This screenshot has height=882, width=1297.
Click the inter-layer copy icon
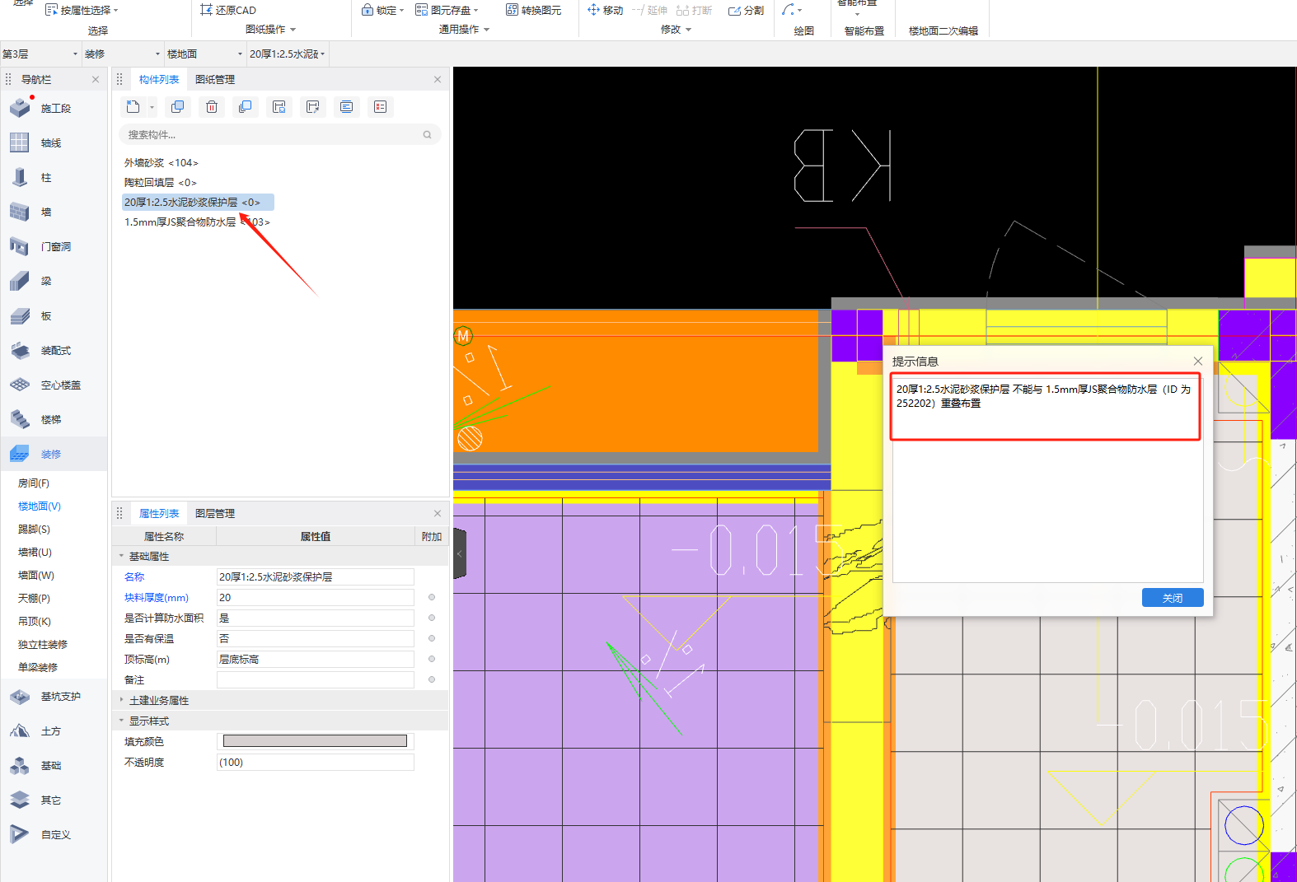pyautogui.click(x=245, y=106)
